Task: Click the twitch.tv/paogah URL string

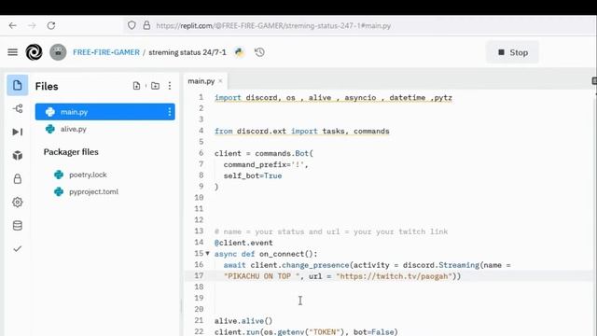Action: click(x=394, y=276)
